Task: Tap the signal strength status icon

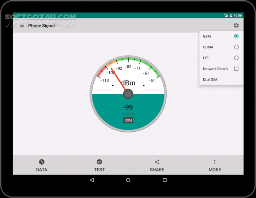Action: (226, 15)
